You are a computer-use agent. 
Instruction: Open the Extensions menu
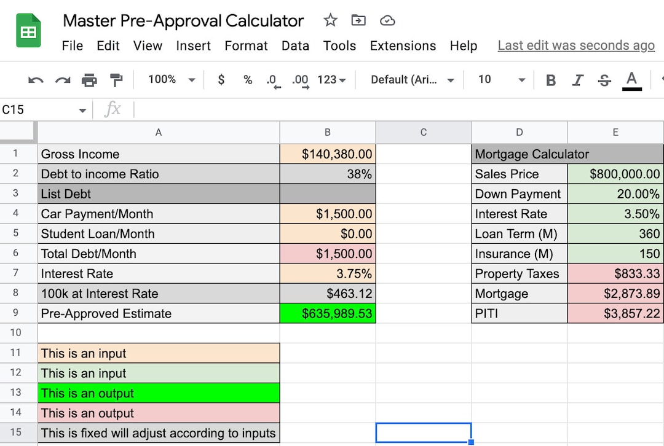tap(403, 45)
